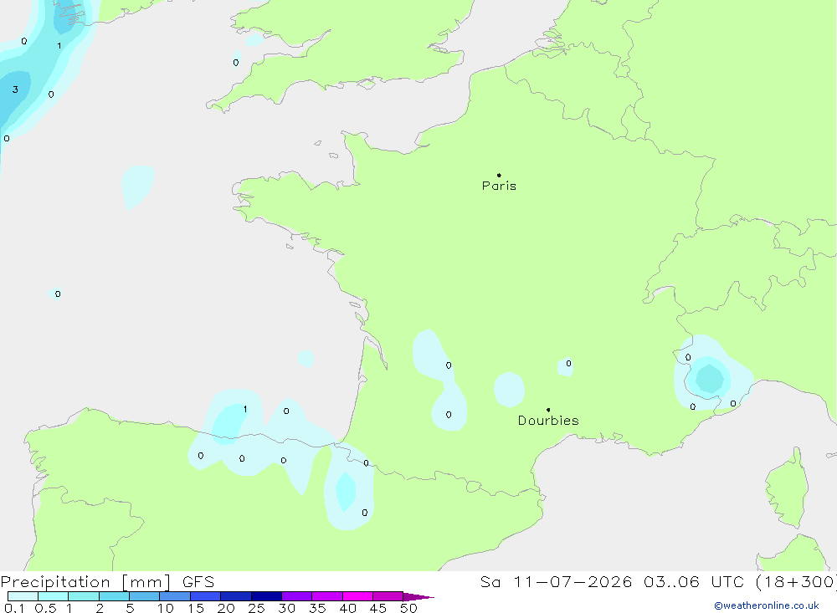Click the Dourbies city label

pos(548,421)
